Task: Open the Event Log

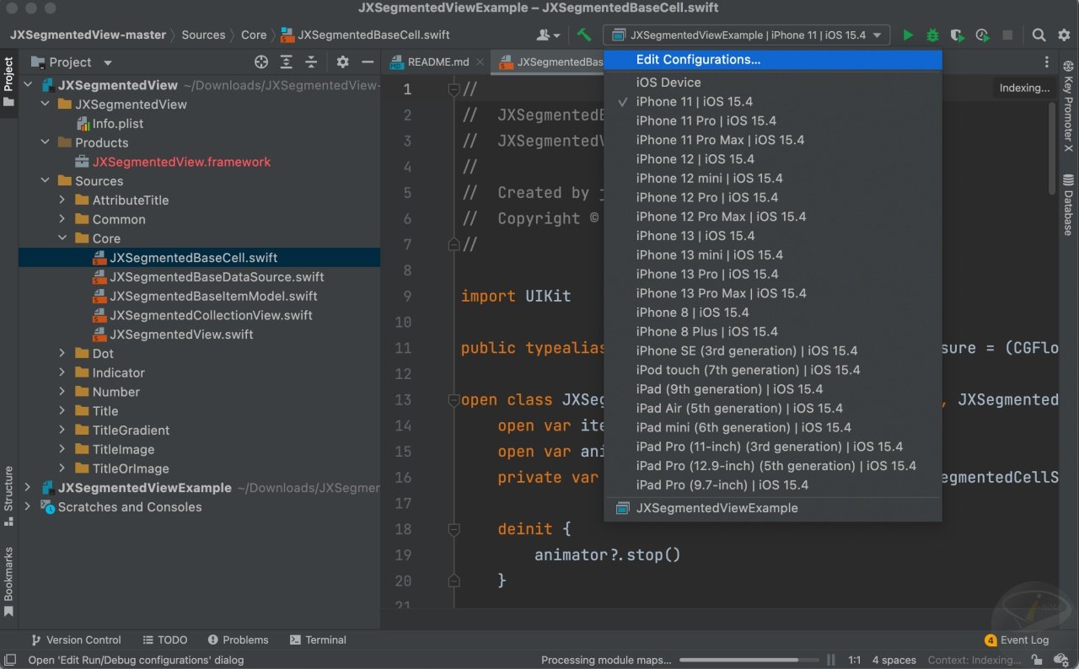Action: coord(1022,640)
